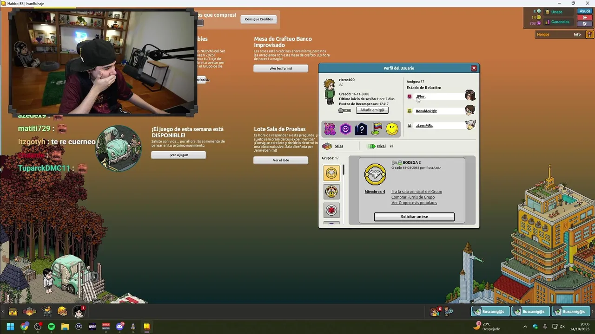Click the weather widget 20°C Despejado

pos(487,327)
